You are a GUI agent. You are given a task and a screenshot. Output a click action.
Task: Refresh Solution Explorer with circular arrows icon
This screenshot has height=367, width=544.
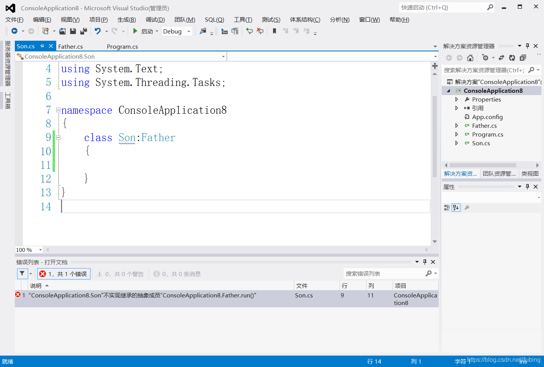pyautogui.click(x=512, y=58)
